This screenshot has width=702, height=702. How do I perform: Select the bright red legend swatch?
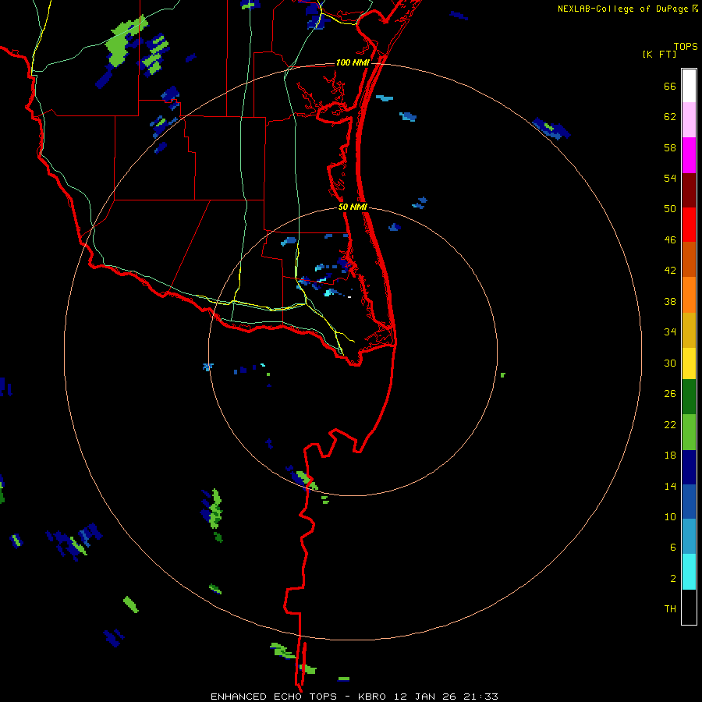pos(689,225)
